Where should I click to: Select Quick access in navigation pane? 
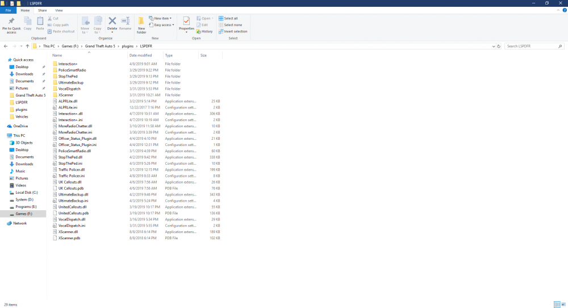click(x=23, y=60)
